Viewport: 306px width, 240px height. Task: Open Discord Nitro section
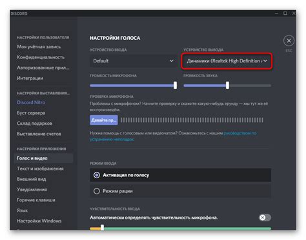coord(31,102)
